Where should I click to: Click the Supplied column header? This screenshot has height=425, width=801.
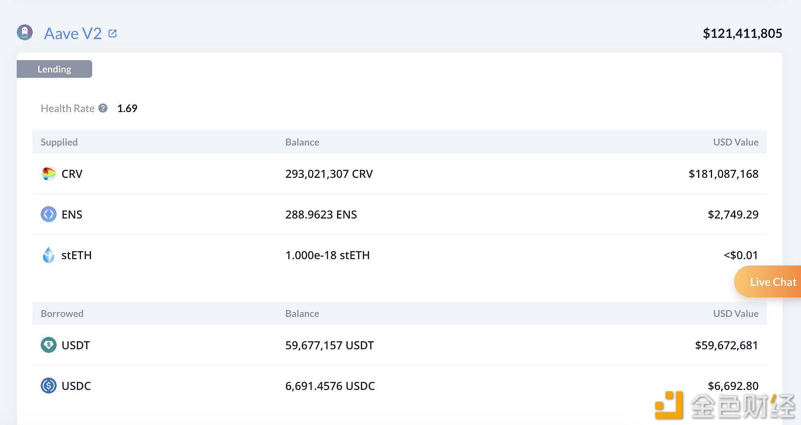[59, 142]
